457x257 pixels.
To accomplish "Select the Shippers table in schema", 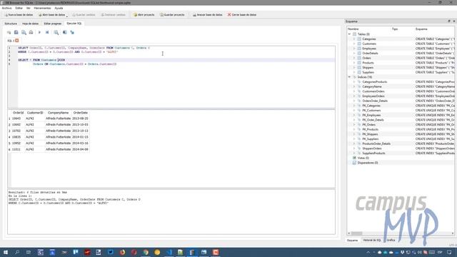I will [368, 68].
